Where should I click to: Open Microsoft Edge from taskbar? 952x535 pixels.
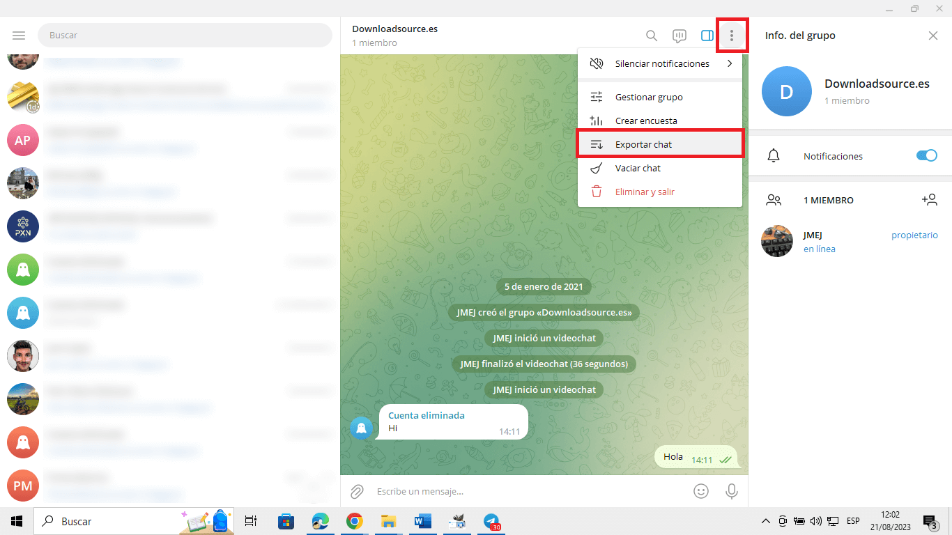pyautogui.click(x=320, y=521)
